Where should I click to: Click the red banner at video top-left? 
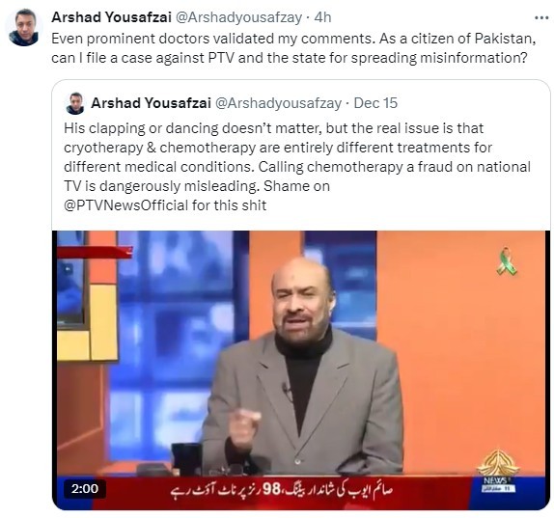[x=95, y=252]
